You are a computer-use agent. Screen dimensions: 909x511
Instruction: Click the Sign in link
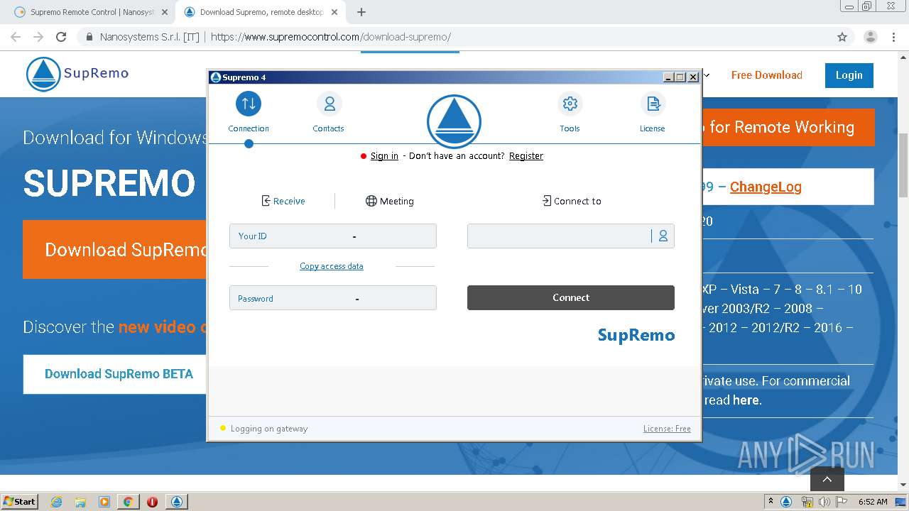[x=384, y=156]
